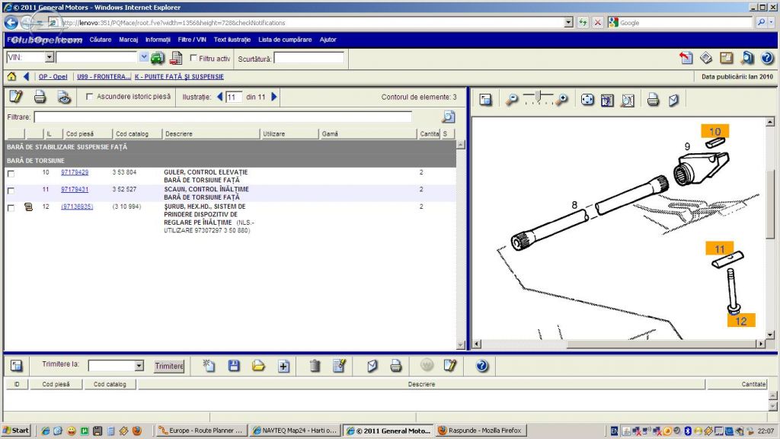Click the filter apply icon next to Filtrare
Screen dimensions: 780x439
click(x=448, y=117)
